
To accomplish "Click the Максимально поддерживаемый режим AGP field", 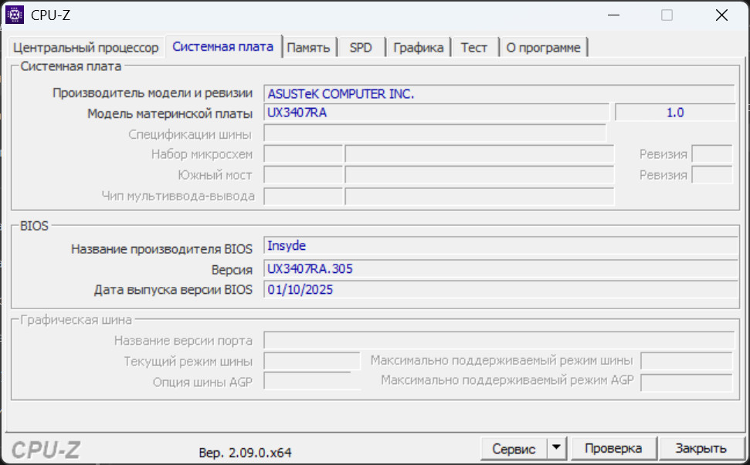I will [x=687, y=382].
